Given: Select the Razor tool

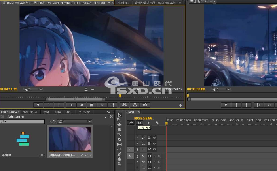Looking at the screenshot, I should click(x=119, y=139).
